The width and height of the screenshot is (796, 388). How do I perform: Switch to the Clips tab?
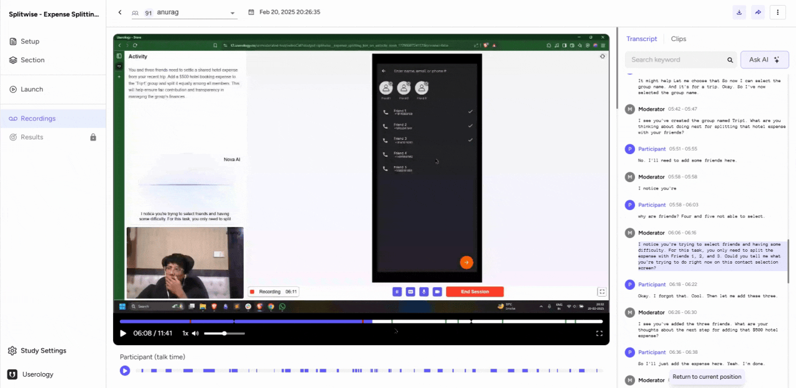[x=678, y=39]
